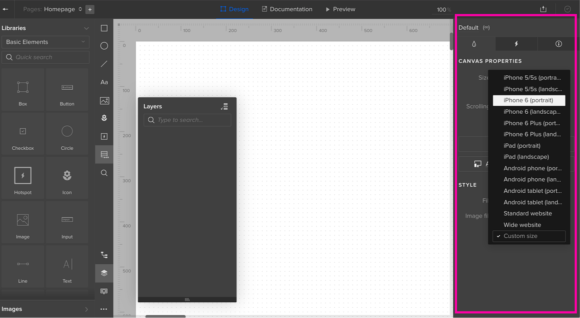580x318 pixels.
Task: Click the vertical canvas scrollbar
Action: pyautogui.click(x=452, y=41)
